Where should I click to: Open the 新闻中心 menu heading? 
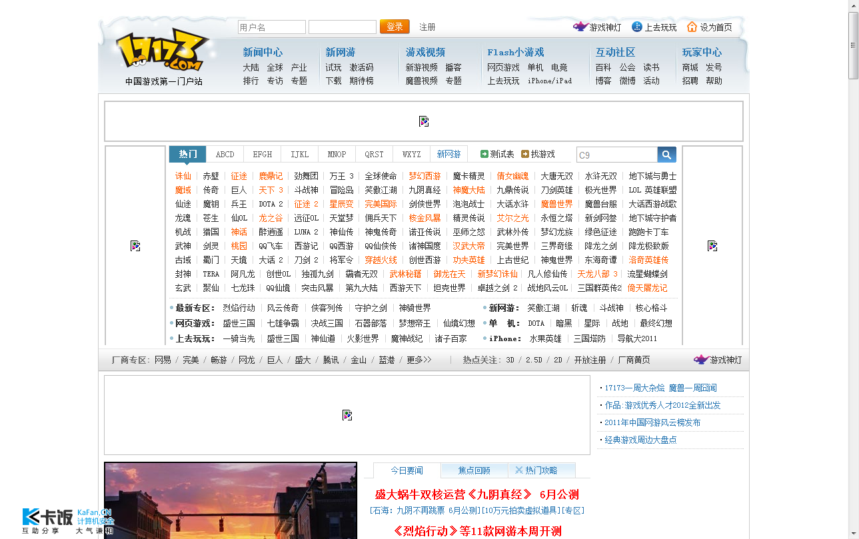click(263, 52)
